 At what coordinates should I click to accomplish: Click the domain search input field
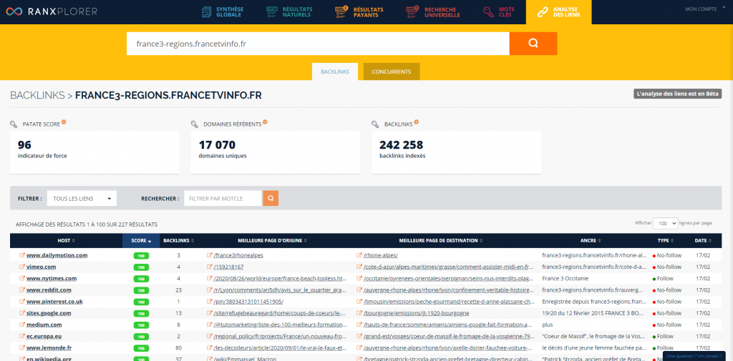point(318,44)
